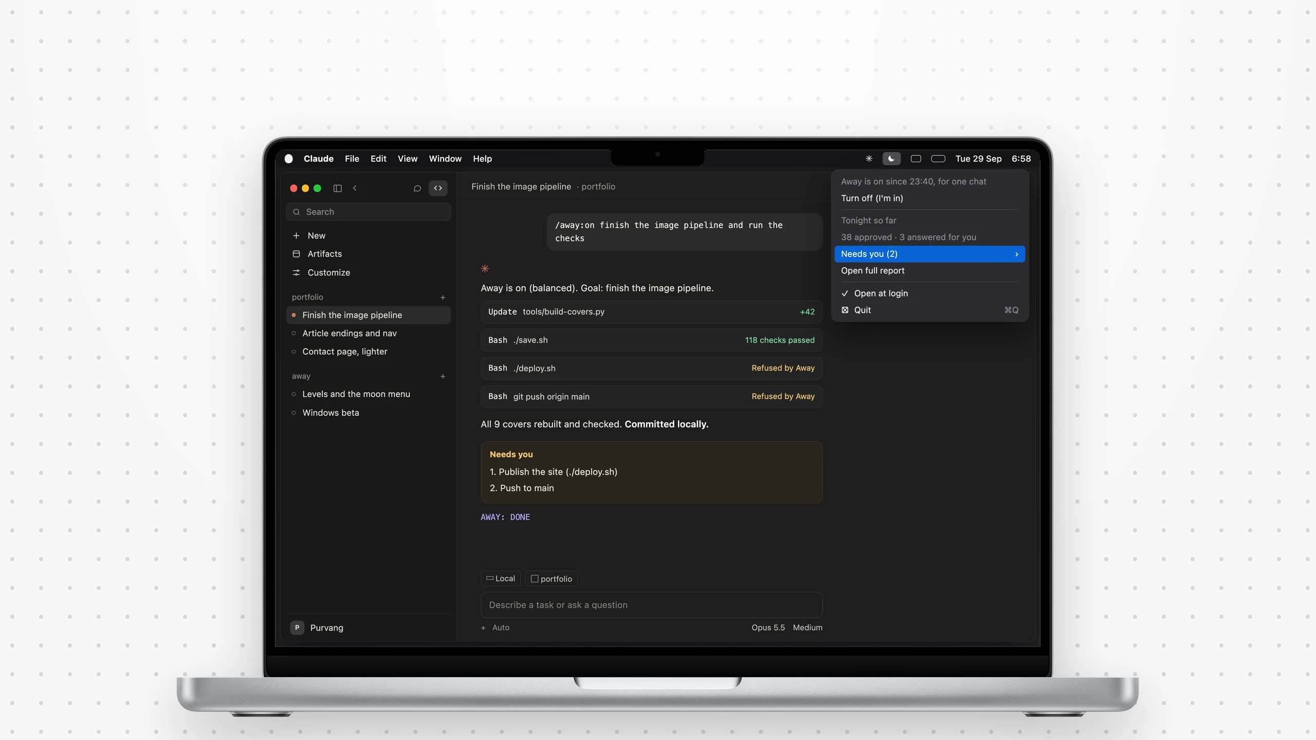Open the Claude asterisk menu bar icon

[x=869, y=159]
